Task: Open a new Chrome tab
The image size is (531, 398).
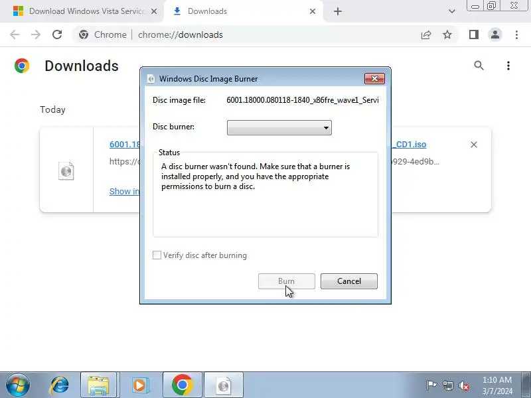Action: 338,11
